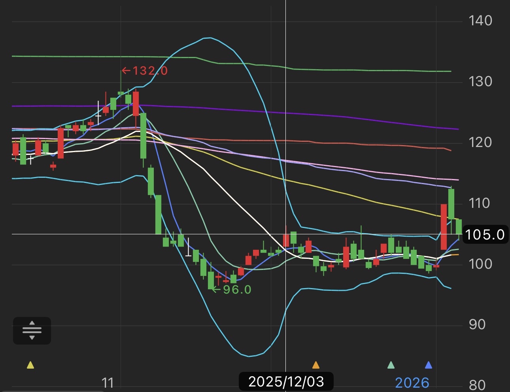510x392 pixels.
Task: Click the 2025/12/03 crosshair date label
Action: (x=286, y=381)
